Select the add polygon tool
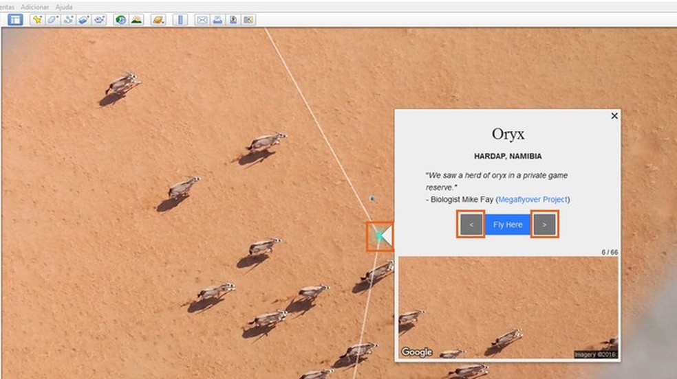677x379 pixels. (x=53, y=20)
